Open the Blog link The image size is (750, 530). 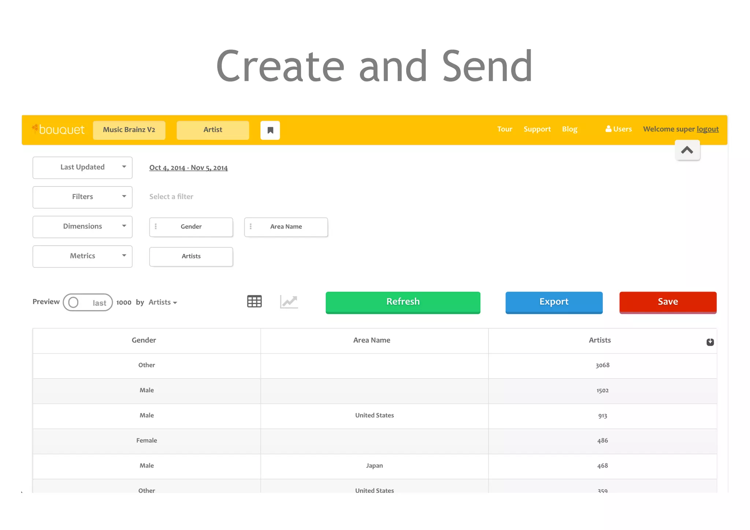pyautogui.click(x=569, y=129)
